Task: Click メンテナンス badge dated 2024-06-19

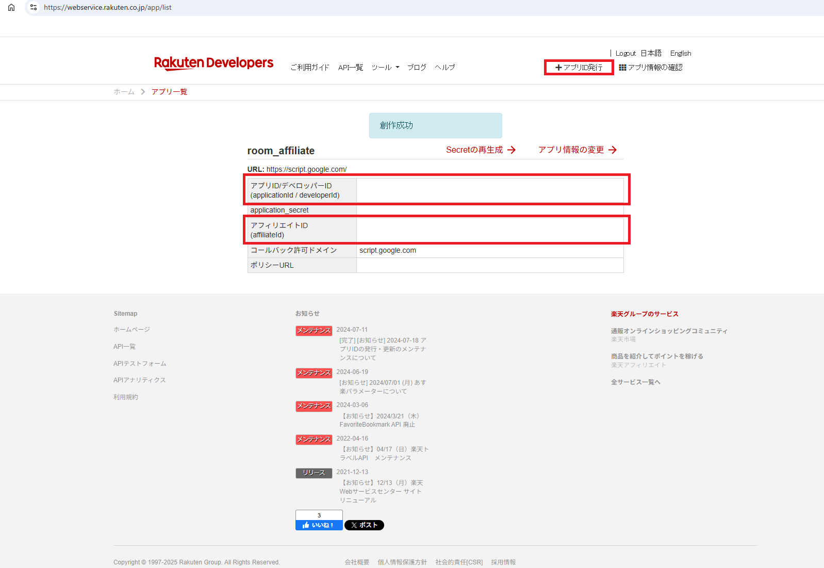Action: point(314,373)
